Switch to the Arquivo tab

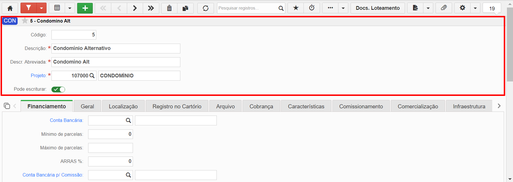tap(225, 106)
